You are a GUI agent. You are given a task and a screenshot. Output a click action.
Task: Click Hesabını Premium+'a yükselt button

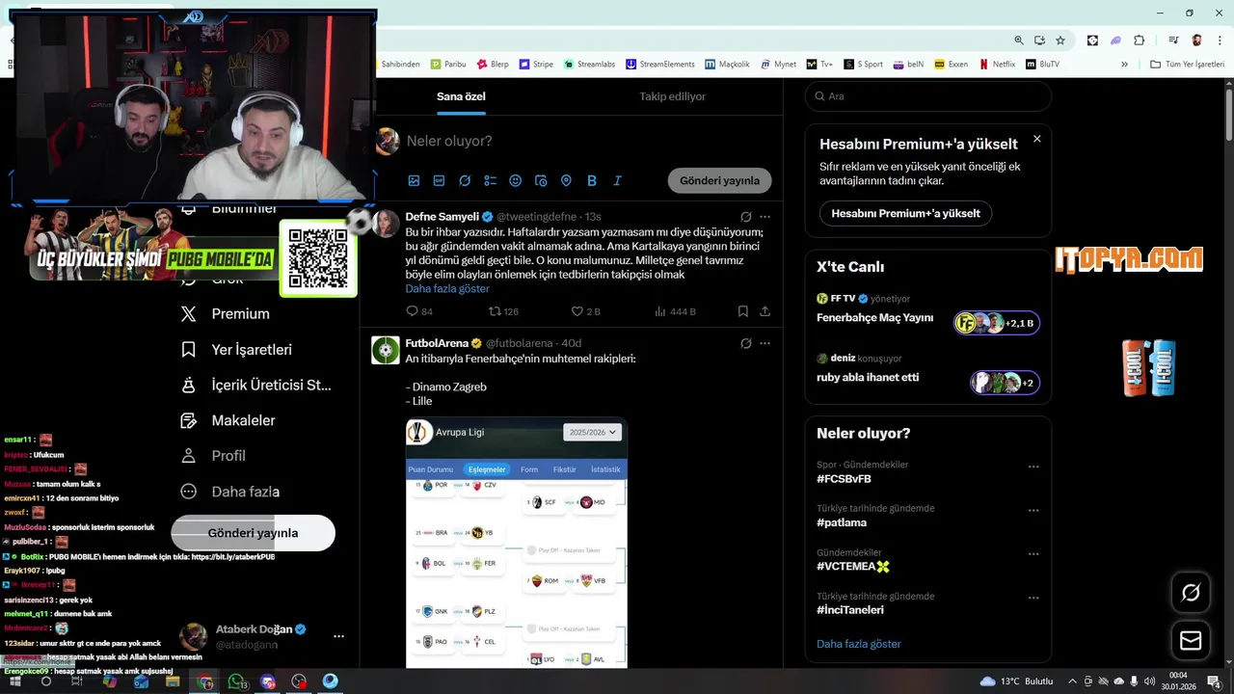905,213
